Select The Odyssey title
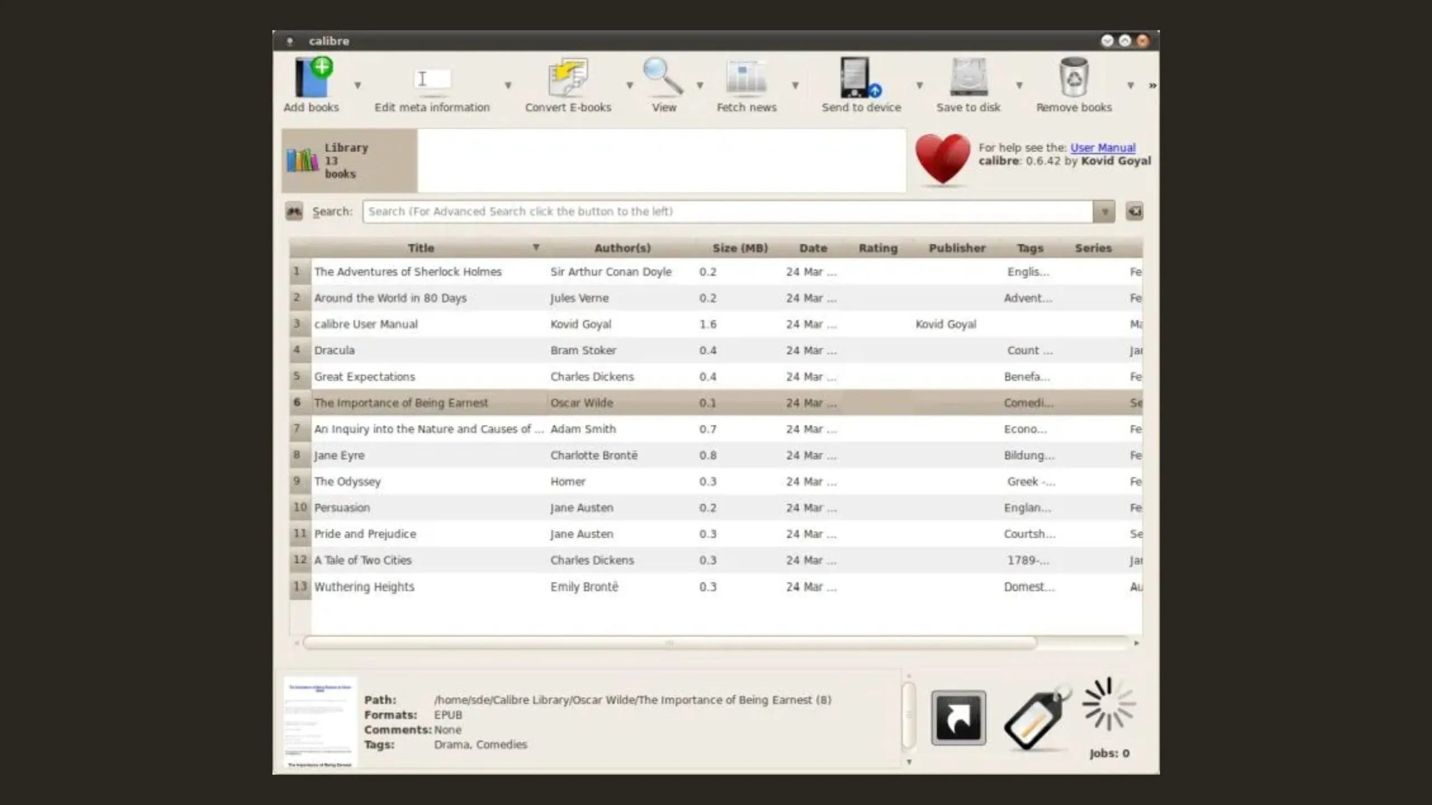The image size is (1432, 805). (x=347, y=482)
